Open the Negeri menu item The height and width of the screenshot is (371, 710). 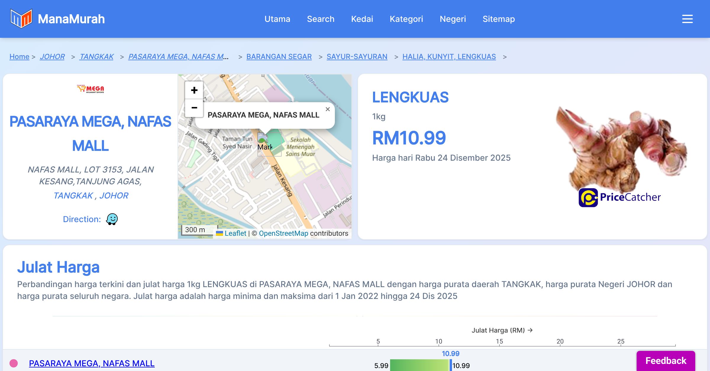click(x=453, y=19)
